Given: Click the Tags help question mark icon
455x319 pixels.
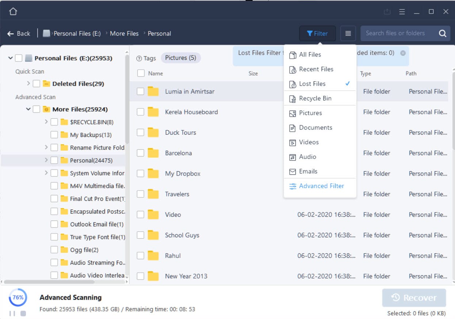Looking at the screenshot, I should pos(139,58).
